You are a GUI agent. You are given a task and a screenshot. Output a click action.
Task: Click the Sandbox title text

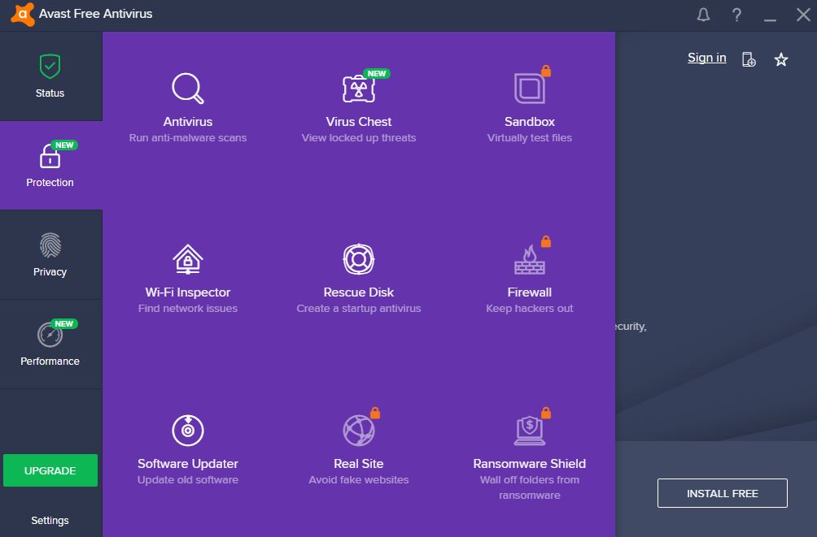coord(530,122)
